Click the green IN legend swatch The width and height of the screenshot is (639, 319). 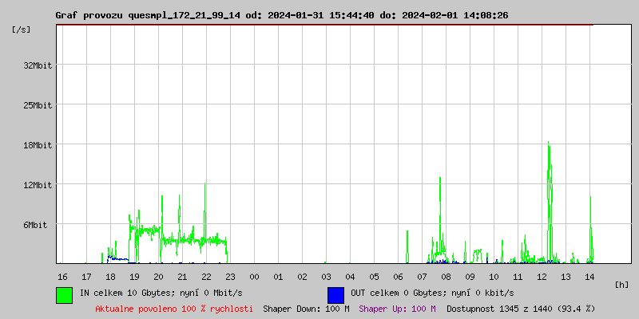coord(64,294)
